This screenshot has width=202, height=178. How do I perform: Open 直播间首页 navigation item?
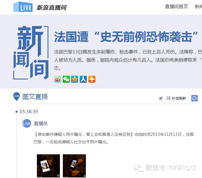(176, 6)
